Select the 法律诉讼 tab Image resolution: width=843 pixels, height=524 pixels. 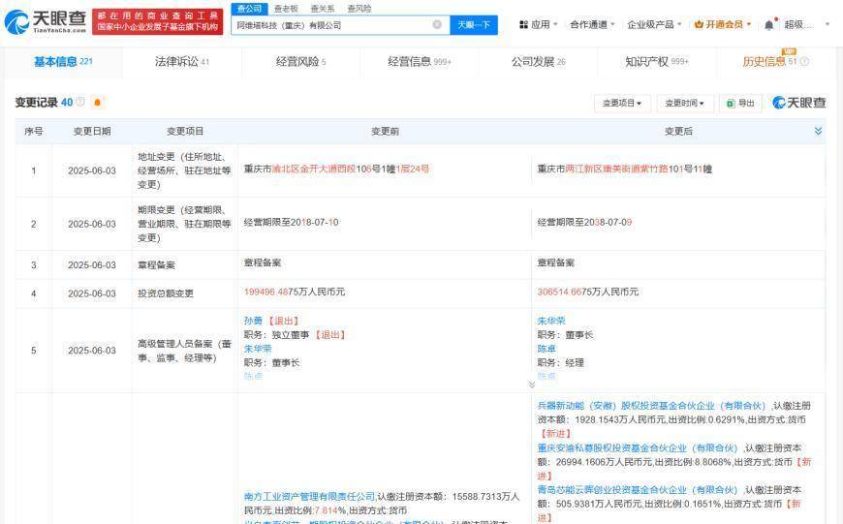point(182,62)
